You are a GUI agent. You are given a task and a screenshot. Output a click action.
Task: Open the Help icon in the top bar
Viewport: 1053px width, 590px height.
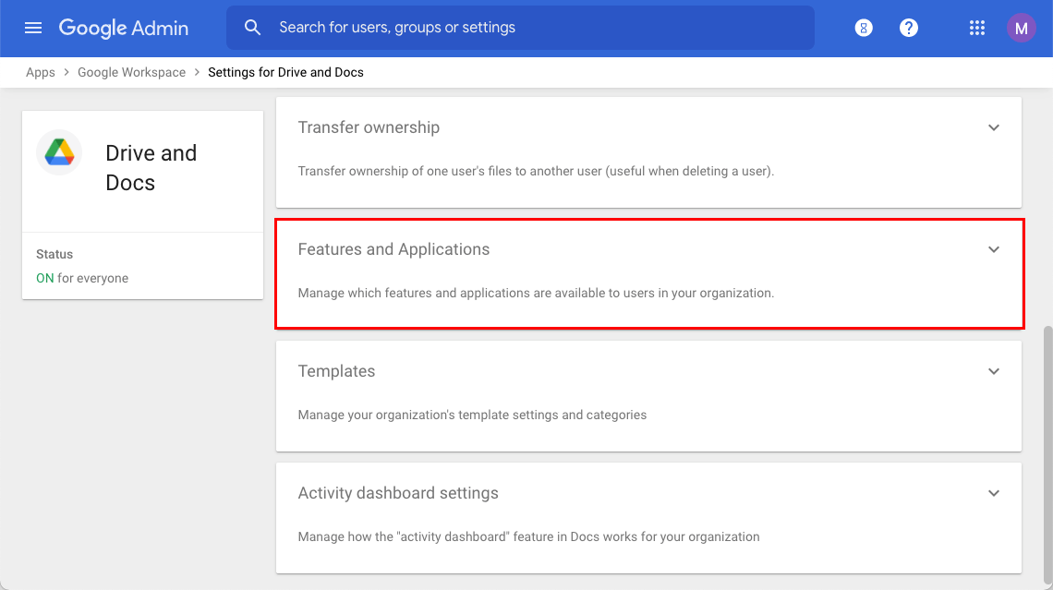[909, 27]
